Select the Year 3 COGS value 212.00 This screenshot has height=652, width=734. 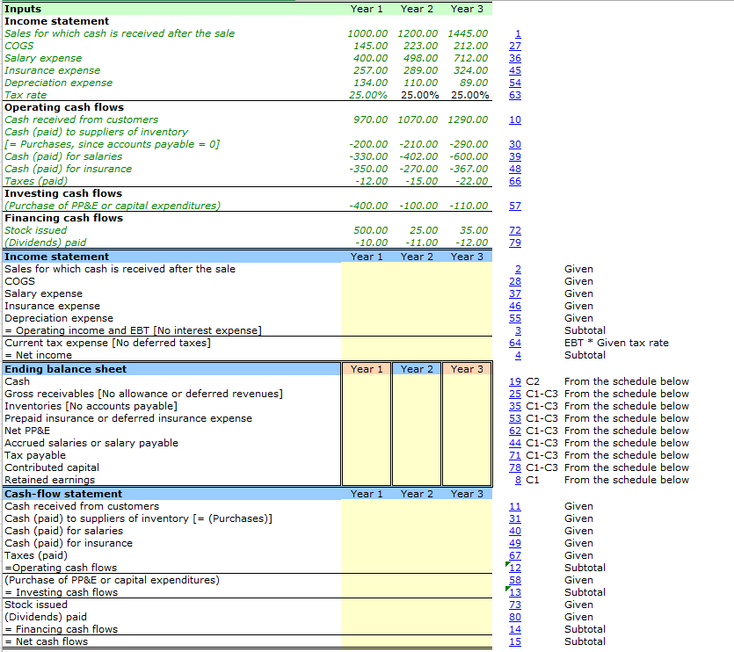[x=464, y=46]
